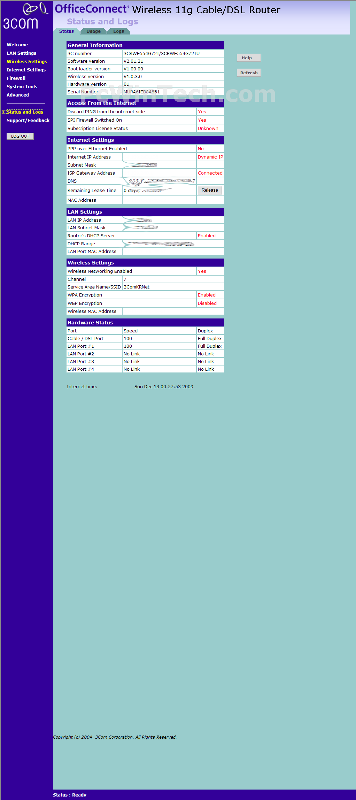
Task: Click the Software version value V2.01.21
Action: [x=133, y=61]
